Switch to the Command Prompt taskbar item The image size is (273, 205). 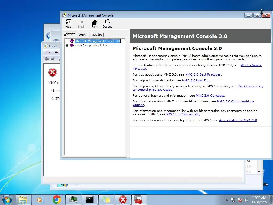pyautogui.click(x=90, y=200)
